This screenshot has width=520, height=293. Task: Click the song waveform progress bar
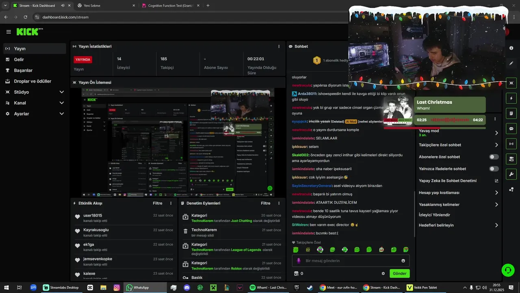(449, 120)
